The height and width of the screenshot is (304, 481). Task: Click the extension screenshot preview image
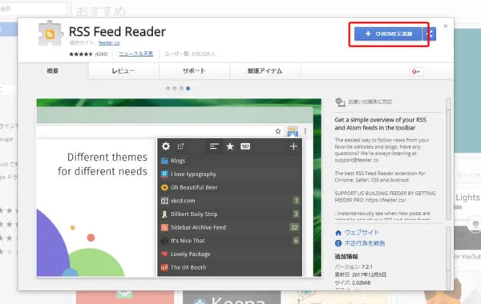[x=179, y=188]
